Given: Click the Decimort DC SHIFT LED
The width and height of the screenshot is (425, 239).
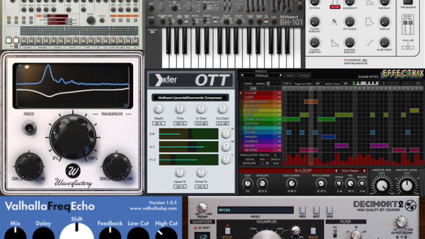Looking at the screenshot, I should tap(196, 227).
